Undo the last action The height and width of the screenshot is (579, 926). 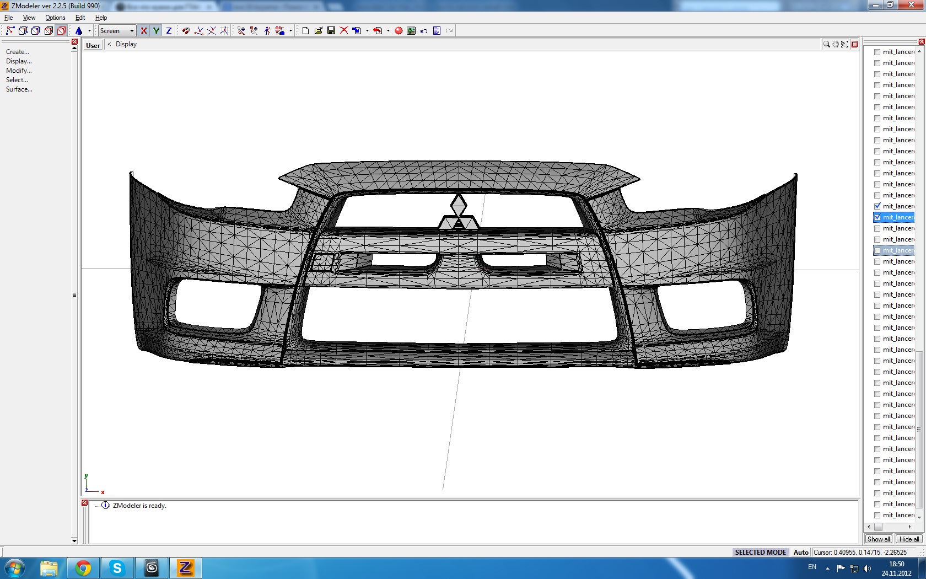click(424, 30)
